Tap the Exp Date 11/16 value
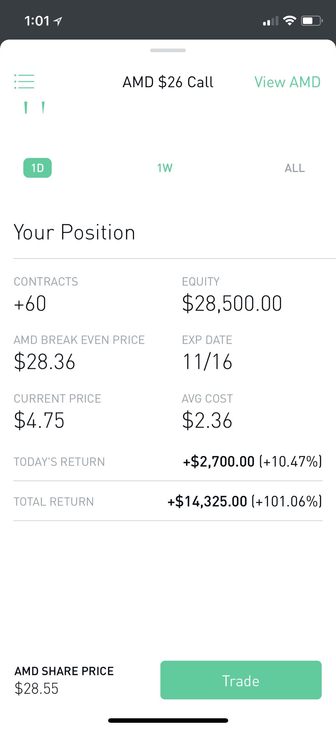 tap(207, 362)
